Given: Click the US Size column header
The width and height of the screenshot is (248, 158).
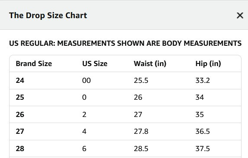Looking at the screenshot, I should (95, 63).
